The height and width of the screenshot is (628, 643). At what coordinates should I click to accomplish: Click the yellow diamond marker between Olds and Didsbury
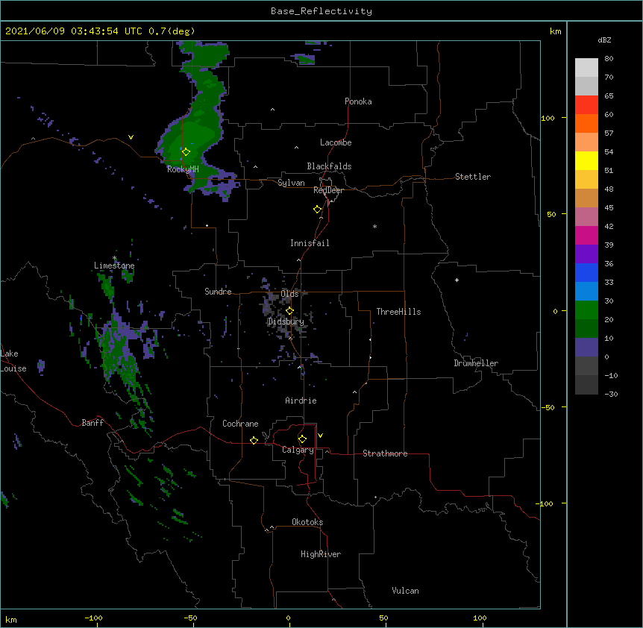(x=289, y=311)
